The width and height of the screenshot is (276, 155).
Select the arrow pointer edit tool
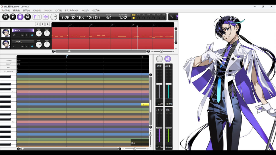coord(172,17)
